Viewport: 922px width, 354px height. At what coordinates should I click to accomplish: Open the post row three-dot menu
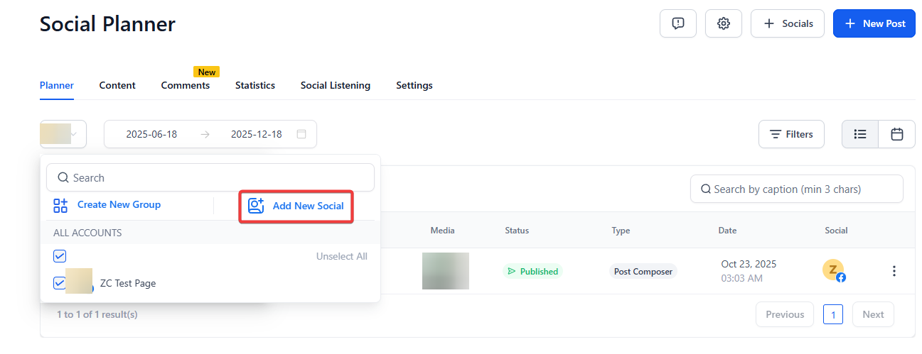click(x=894, y=271)
